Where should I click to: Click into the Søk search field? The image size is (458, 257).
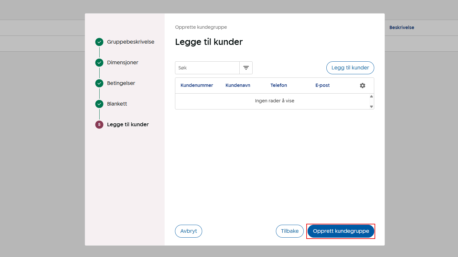pyautogui.click(x=207, y=68)
